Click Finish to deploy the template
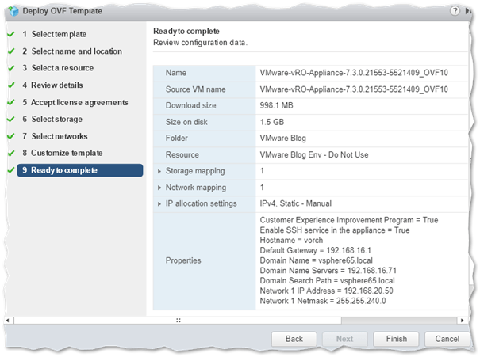 point(396,339)
